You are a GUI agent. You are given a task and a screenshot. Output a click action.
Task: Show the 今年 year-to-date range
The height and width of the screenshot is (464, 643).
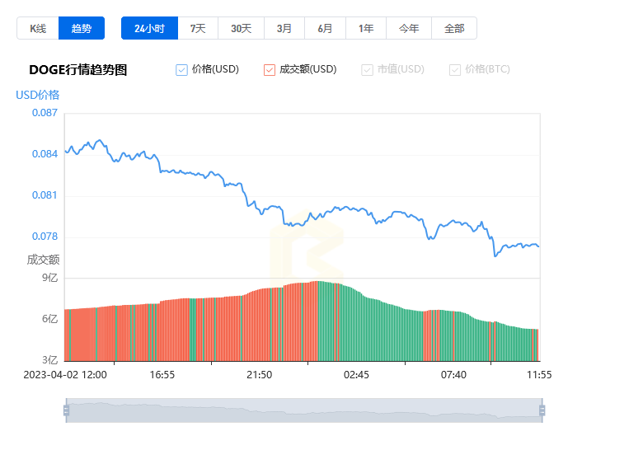coord(409,28)
